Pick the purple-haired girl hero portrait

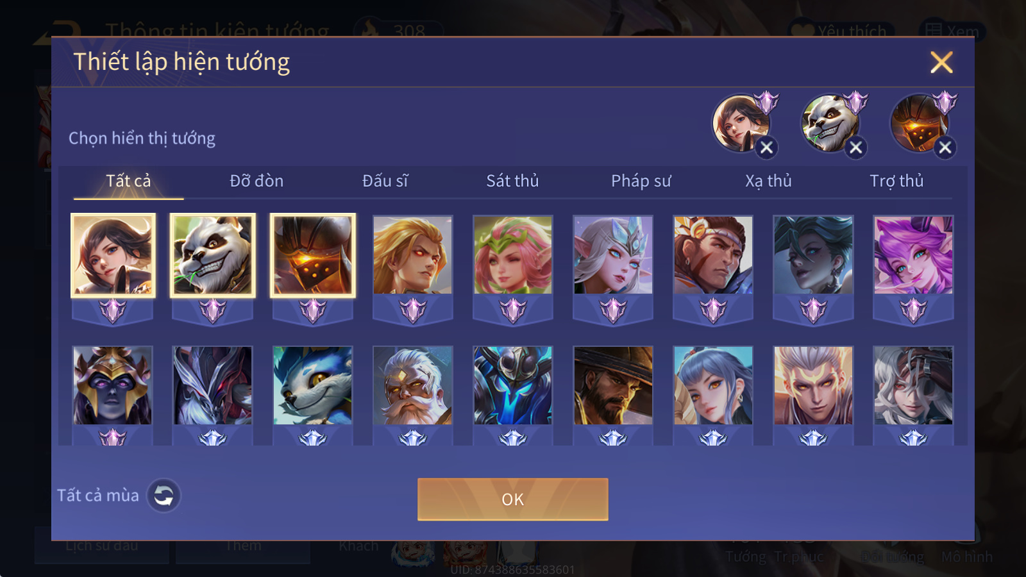coord(913,255)
